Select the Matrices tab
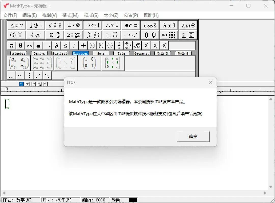The image size is (275, 203). (80, 53)
